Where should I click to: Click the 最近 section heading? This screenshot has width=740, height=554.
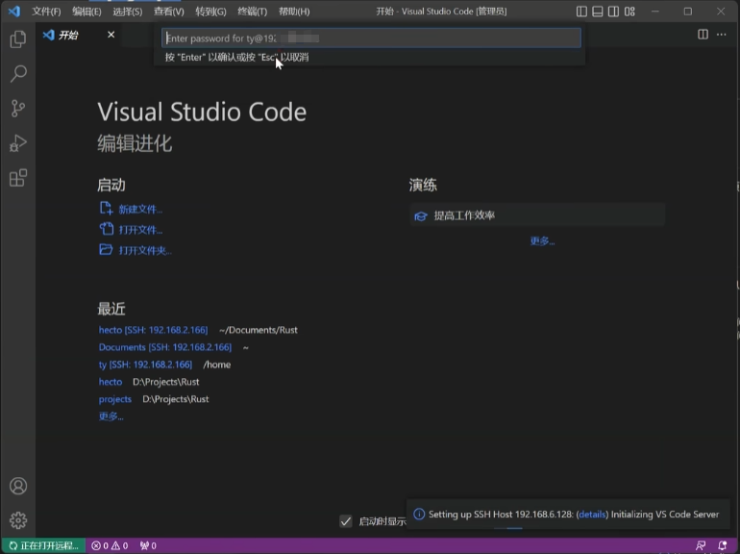tap(111, 309)
